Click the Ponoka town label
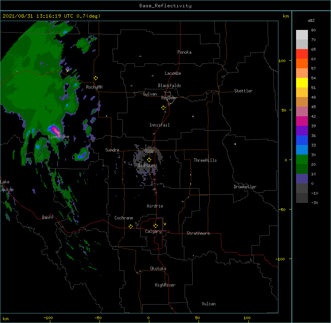This screenshot has height=323, width=331. coord(184,52)
